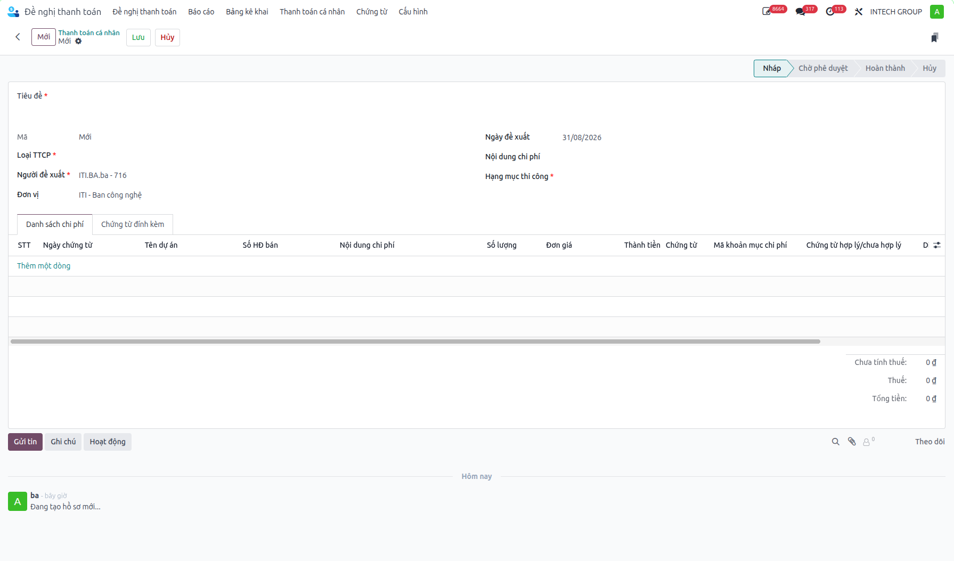The width and height of the screenshot is (954, 561).
Task: Select Nháp status stage
Action: coord(772,68)
